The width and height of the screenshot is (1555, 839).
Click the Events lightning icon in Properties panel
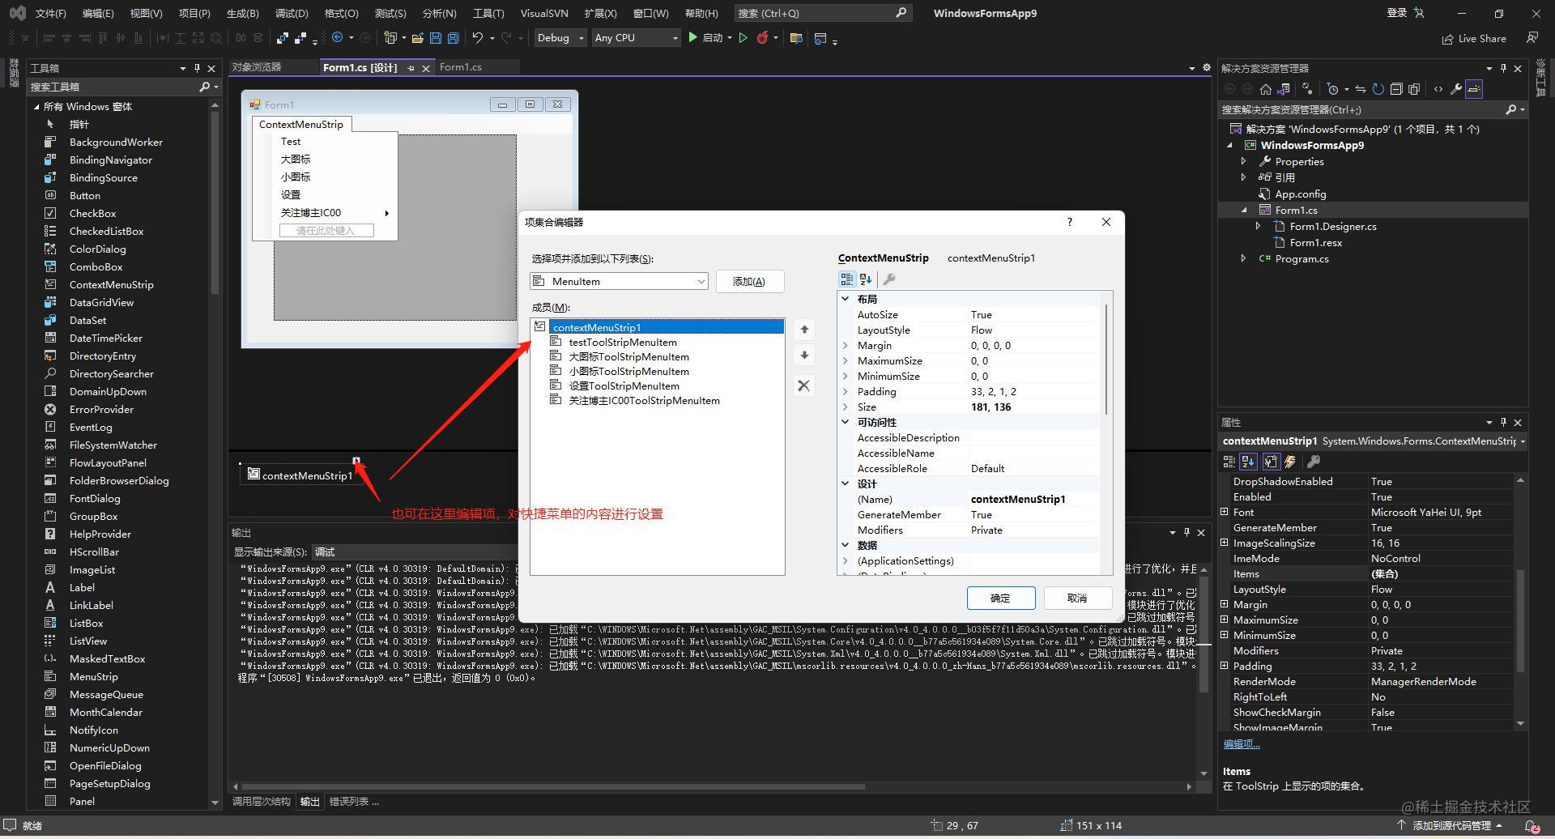1290,462
